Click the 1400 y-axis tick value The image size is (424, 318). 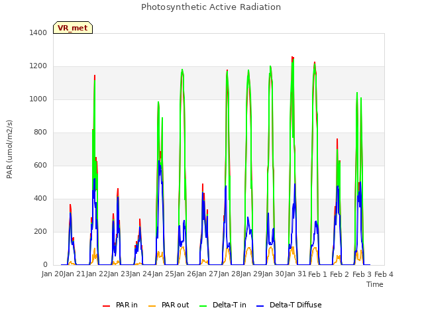coord(38,32)
